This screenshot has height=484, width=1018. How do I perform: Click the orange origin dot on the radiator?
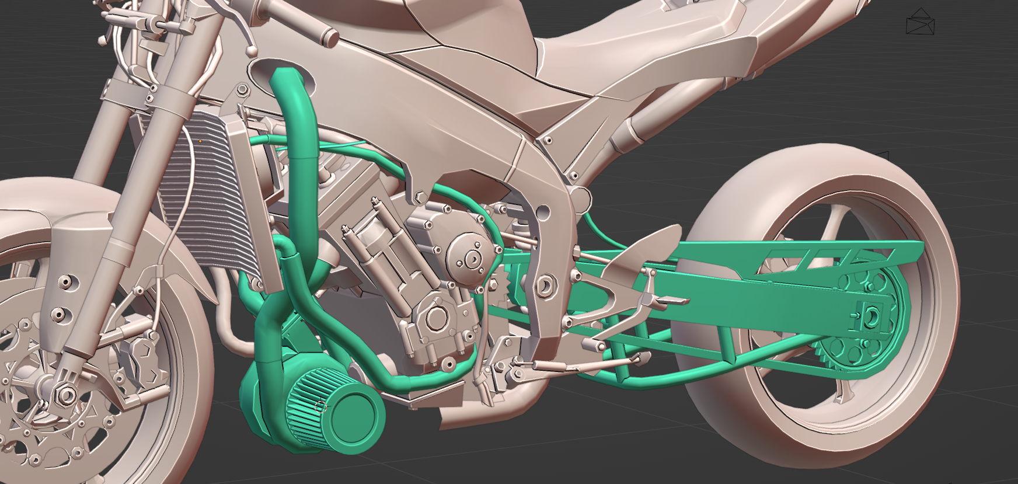200,141
